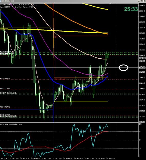Image resolution: width=146 pixels, height=160 pixels.
Task: Maximize the XAUUSD,M30 chart window
Action: tap(142, 1)
